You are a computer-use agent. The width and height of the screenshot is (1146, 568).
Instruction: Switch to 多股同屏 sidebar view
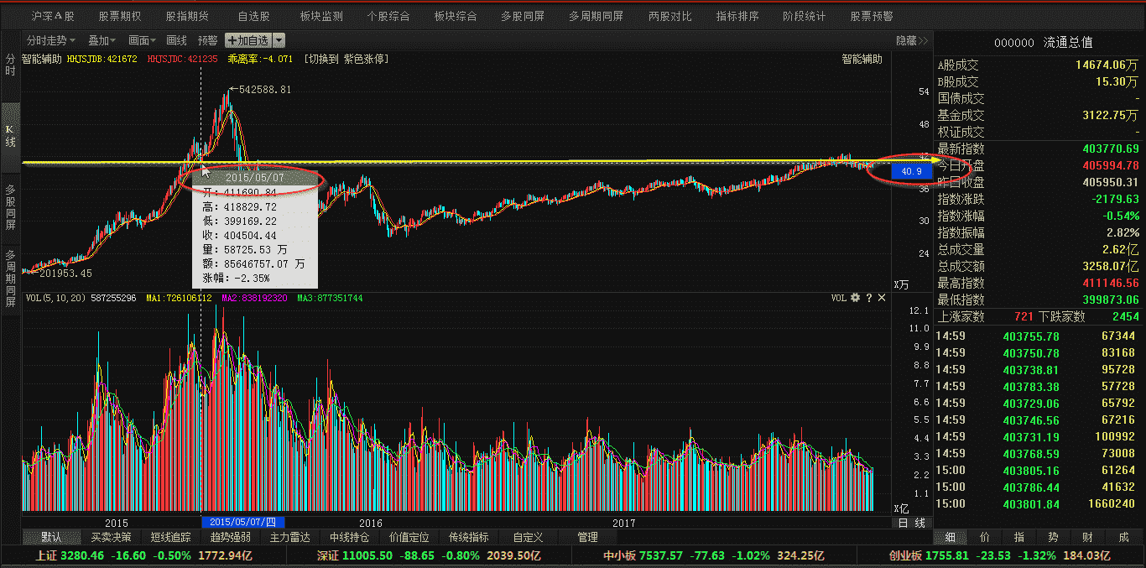point(11,207)
